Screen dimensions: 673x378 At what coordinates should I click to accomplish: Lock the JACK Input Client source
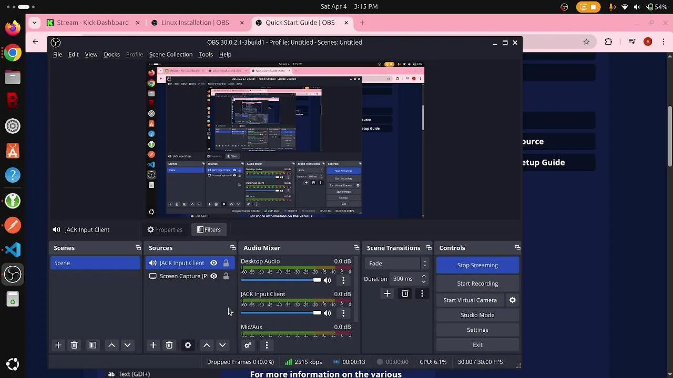(x=226, y=263)
